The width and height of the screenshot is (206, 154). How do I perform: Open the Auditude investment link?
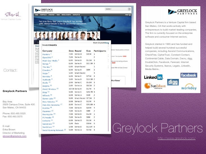tap(46, 80)
